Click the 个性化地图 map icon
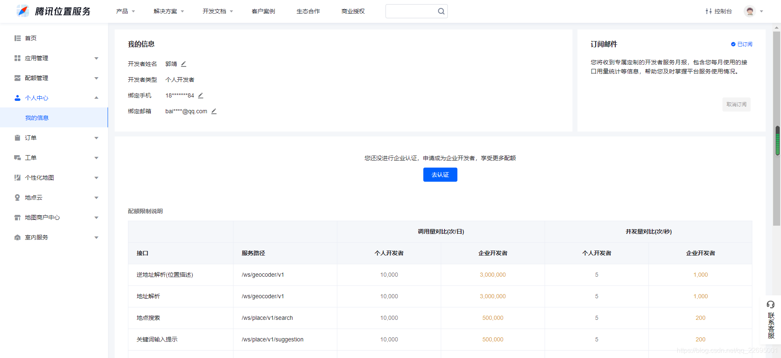This screenshot has width=781, height=358. (x=17, y=178)
